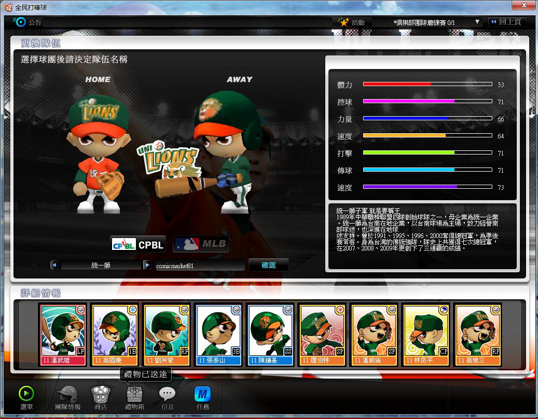Image resolution: width=538 pixels, height=419 pixels.
Task: Close the 全民打棒球 window
Action: pos(524,5)
